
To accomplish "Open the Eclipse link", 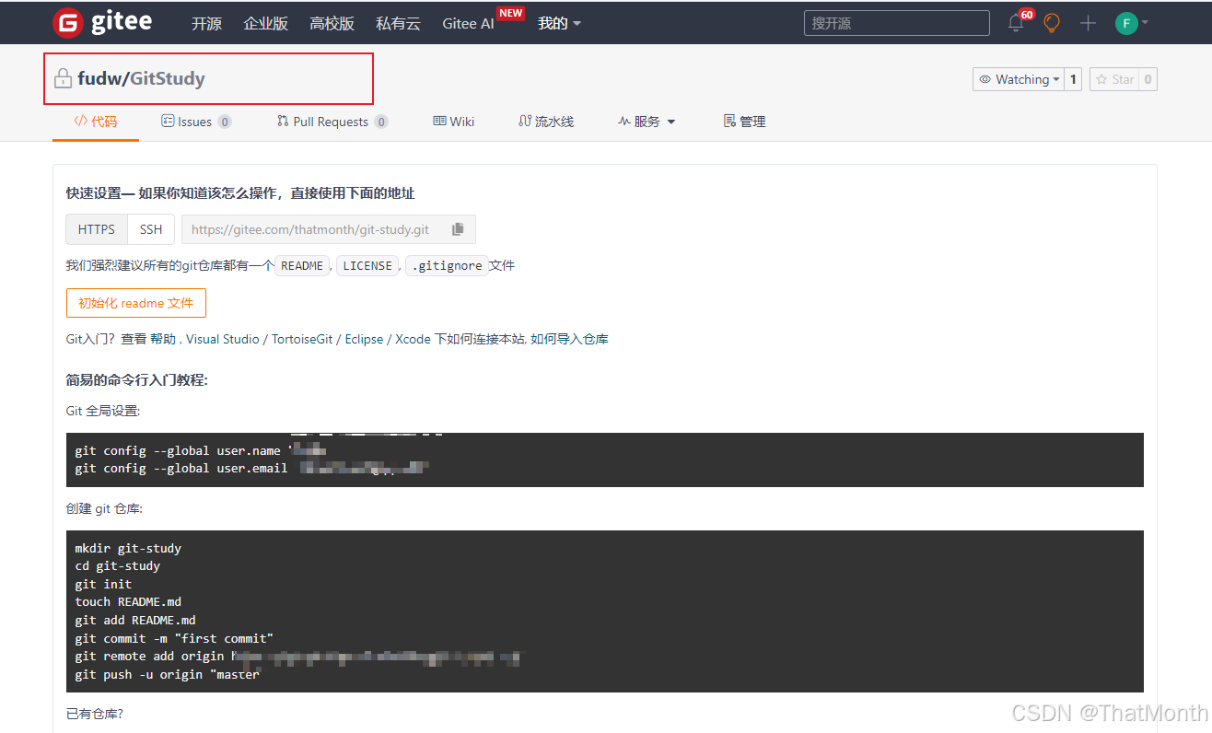I will (364, 339).
